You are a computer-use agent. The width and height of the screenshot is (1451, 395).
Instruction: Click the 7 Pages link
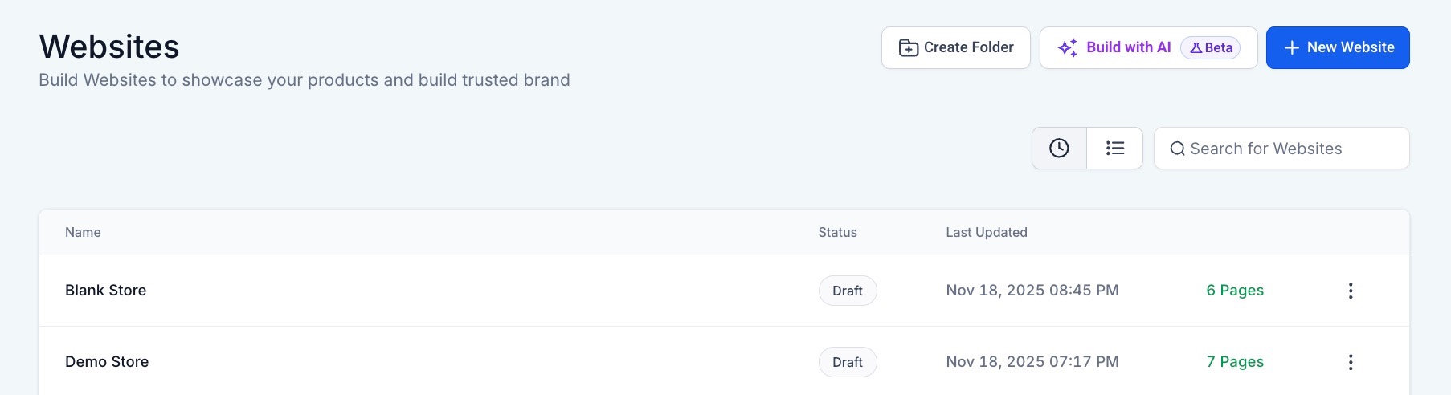(1234, 362)
